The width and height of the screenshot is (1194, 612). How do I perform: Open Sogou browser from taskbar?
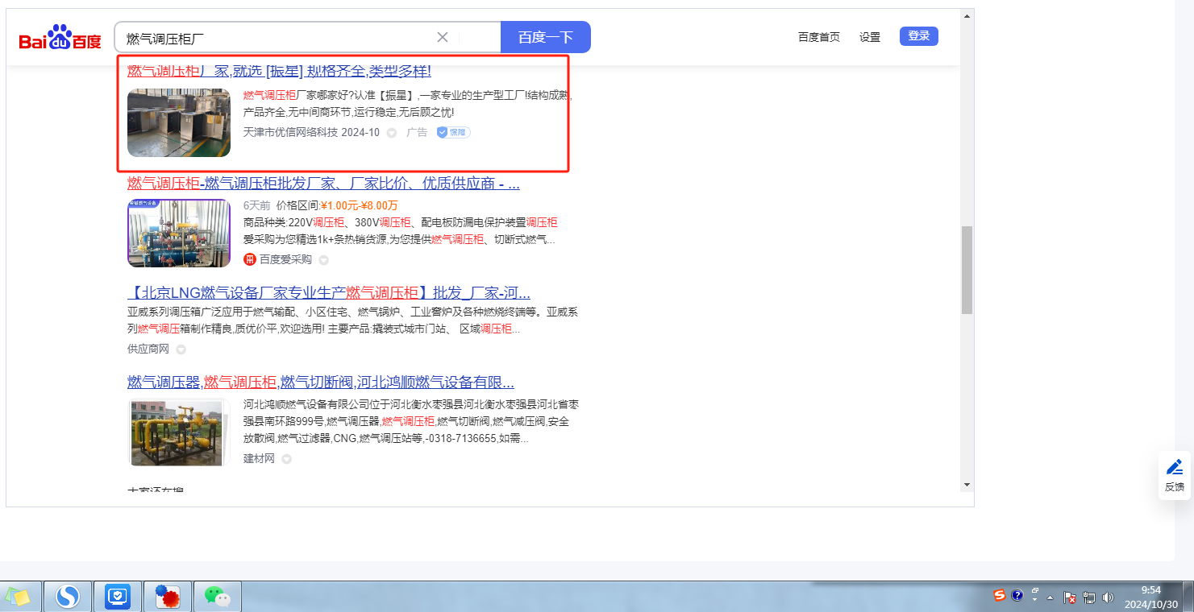click(69, 597)
